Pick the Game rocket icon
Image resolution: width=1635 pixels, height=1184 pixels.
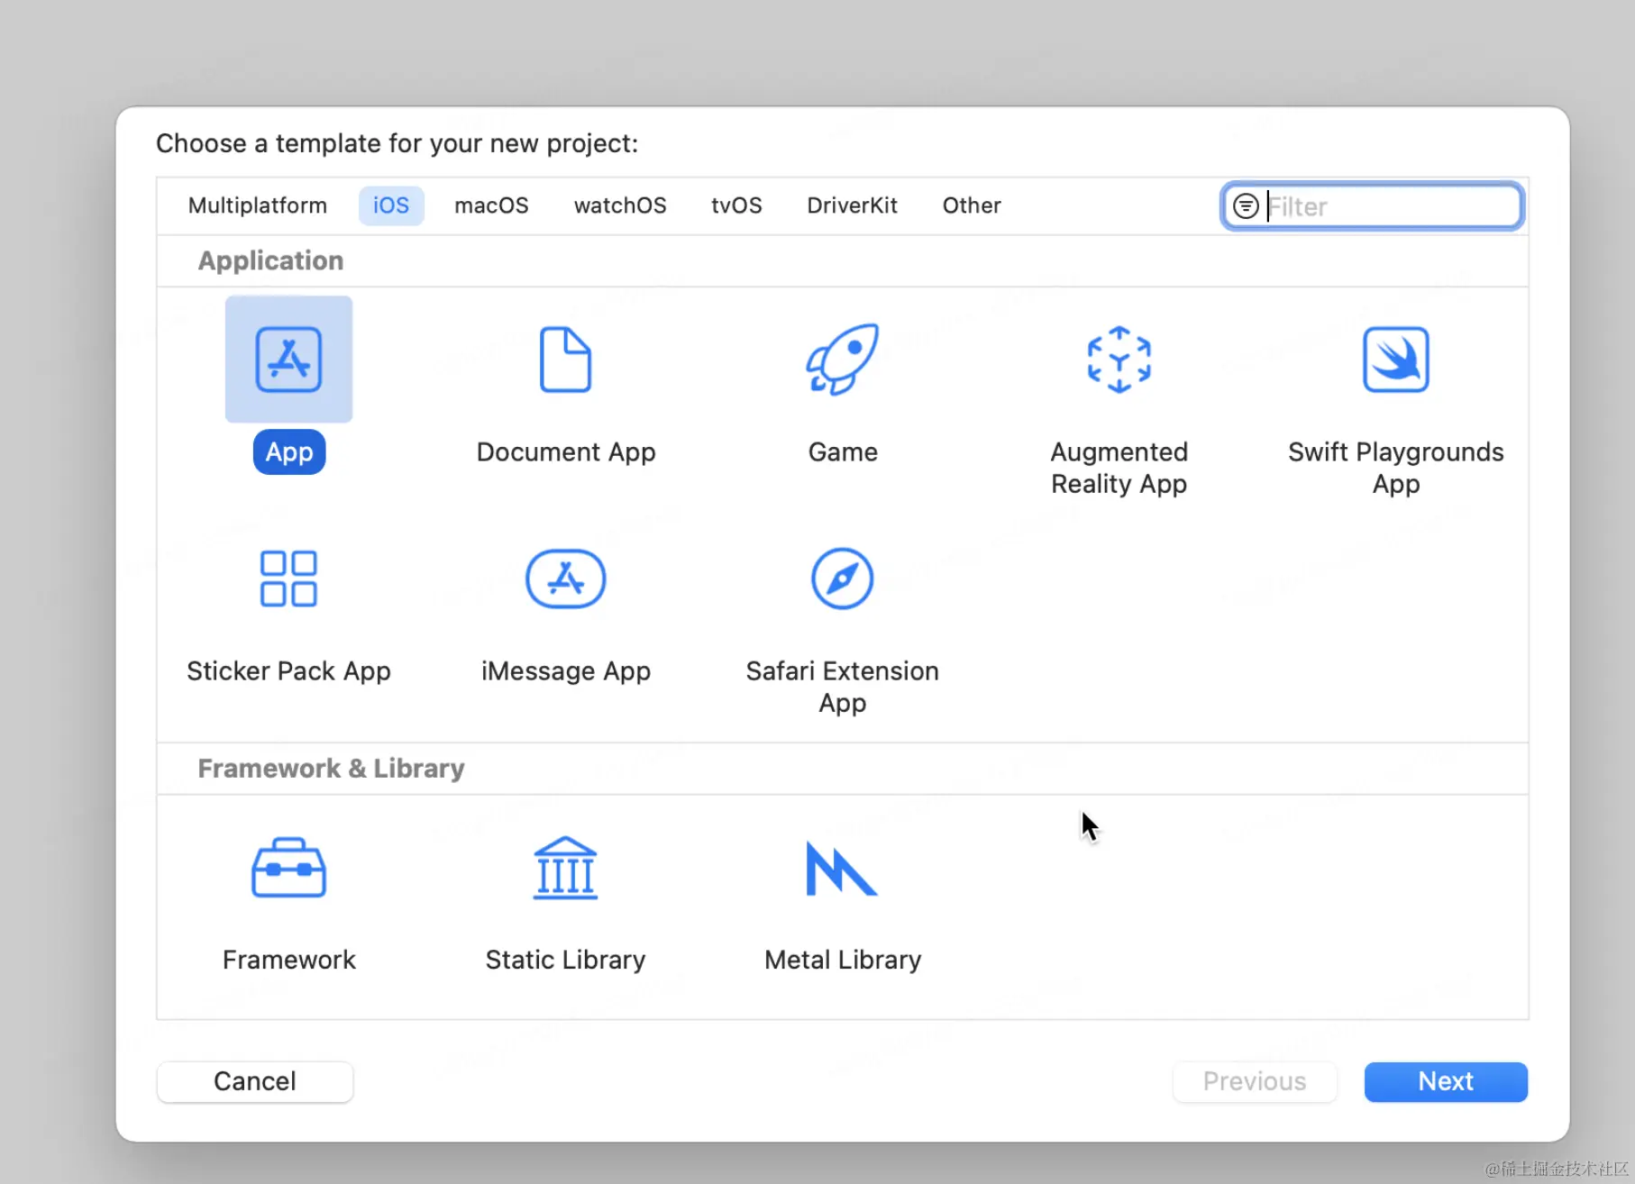pyautogui.click(x=843, y=360)
